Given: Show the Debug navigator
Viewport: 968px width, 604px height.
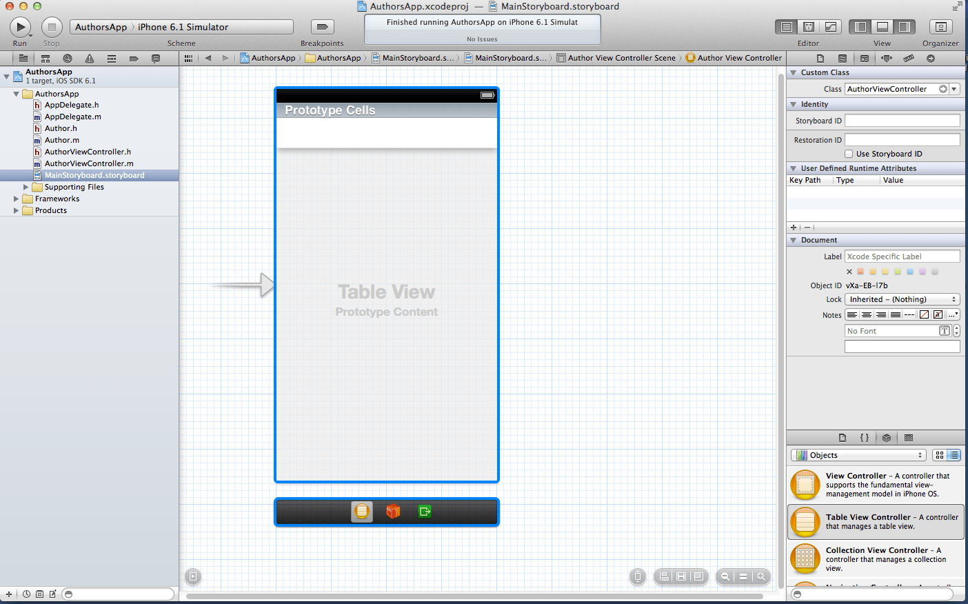Looking at the screenshot, I should 112,59.
